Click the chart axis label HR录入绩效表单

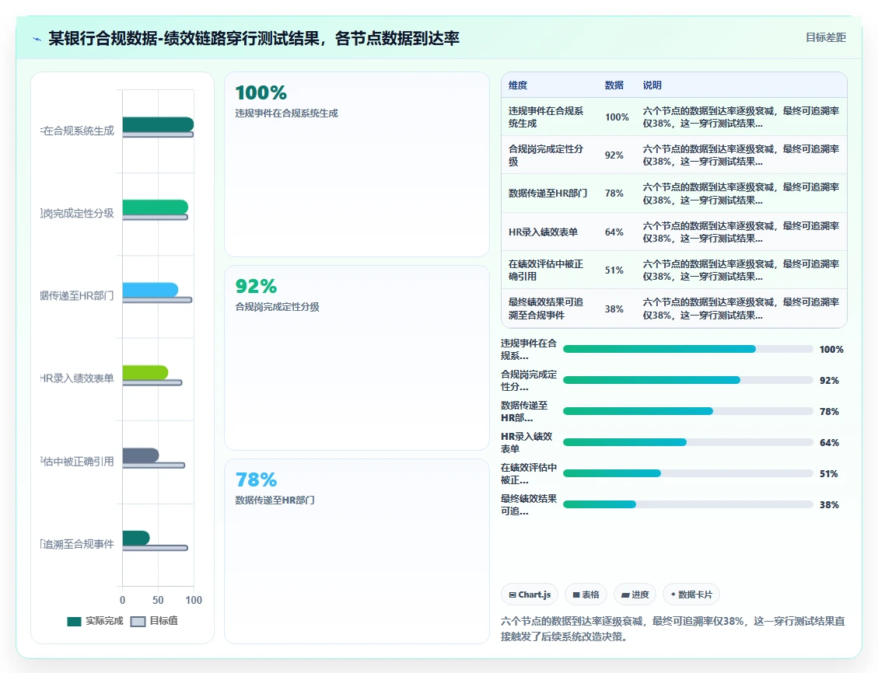77,378
